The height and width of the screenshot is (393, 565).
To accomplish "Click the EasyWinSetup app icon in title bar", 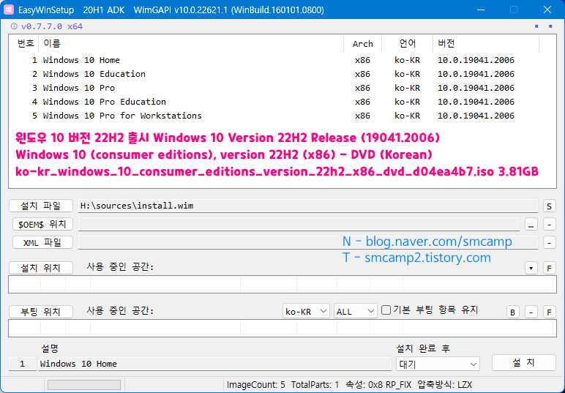I will coord(8,10).
